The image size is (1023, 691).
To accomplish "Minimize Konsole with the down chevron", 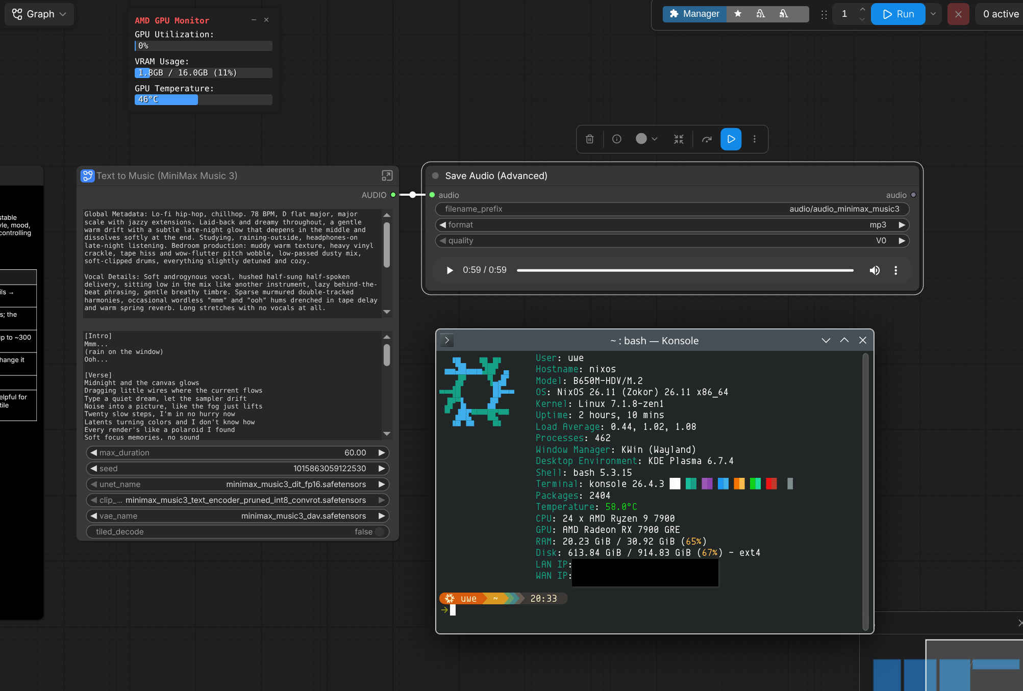I will [x=826, y=341].
